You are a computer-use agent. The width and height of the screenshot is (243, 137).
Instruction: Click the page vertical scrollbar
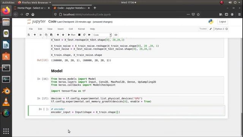click(242, 124)
